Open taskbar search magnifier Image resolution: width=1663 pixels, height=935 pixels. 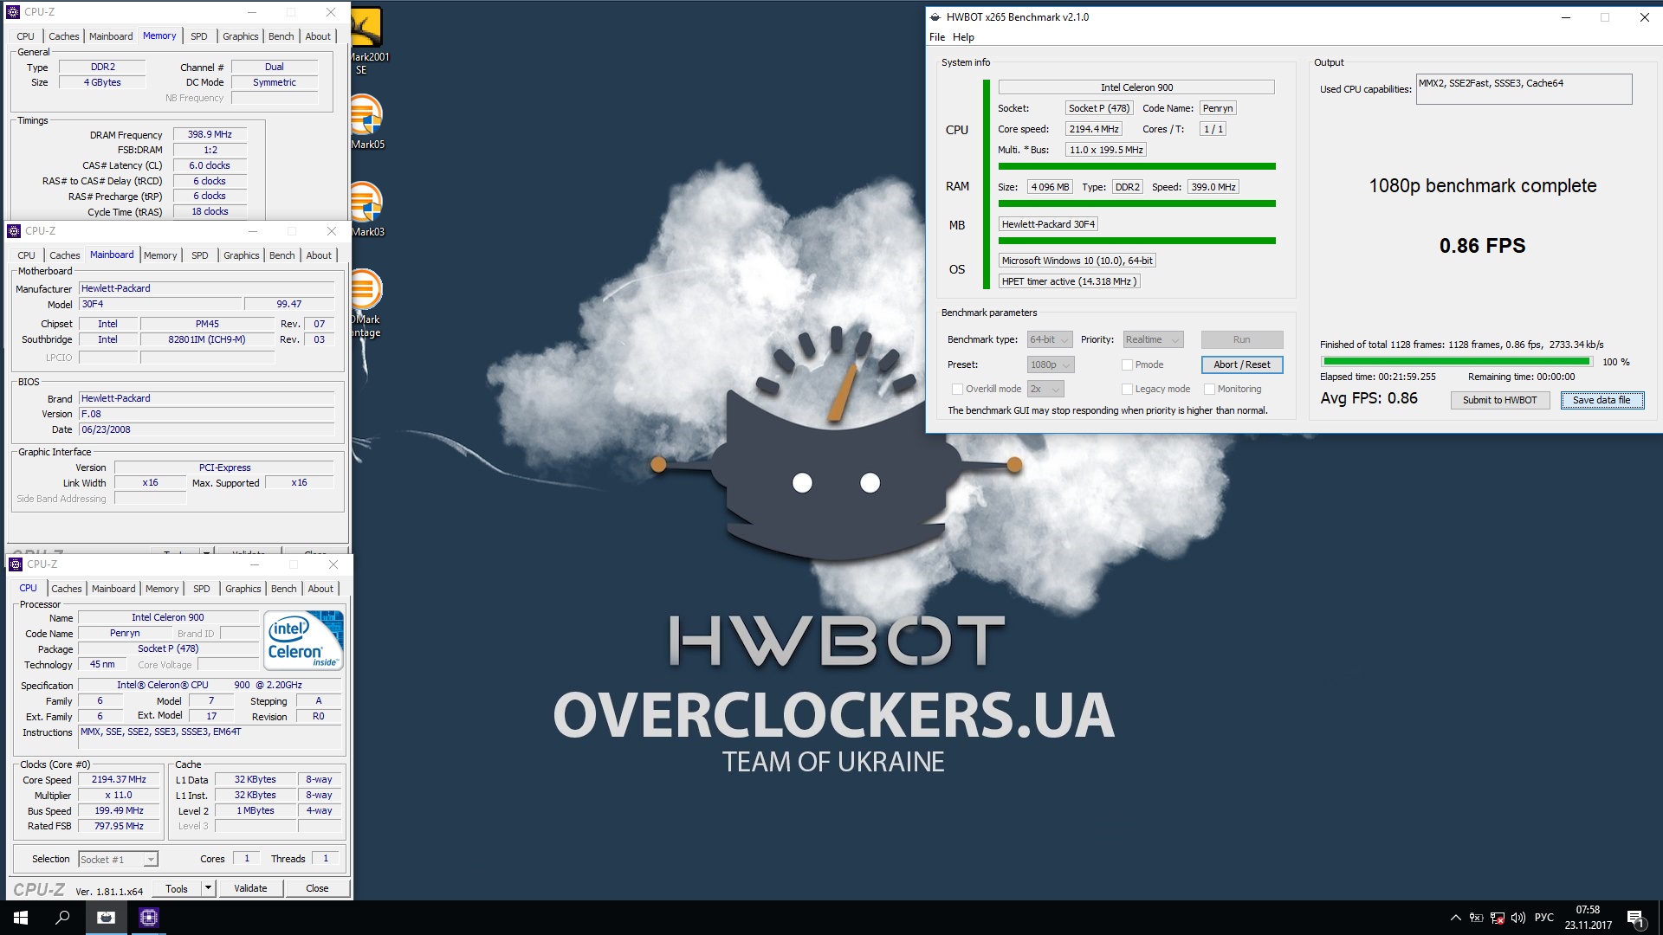(62, 918)
